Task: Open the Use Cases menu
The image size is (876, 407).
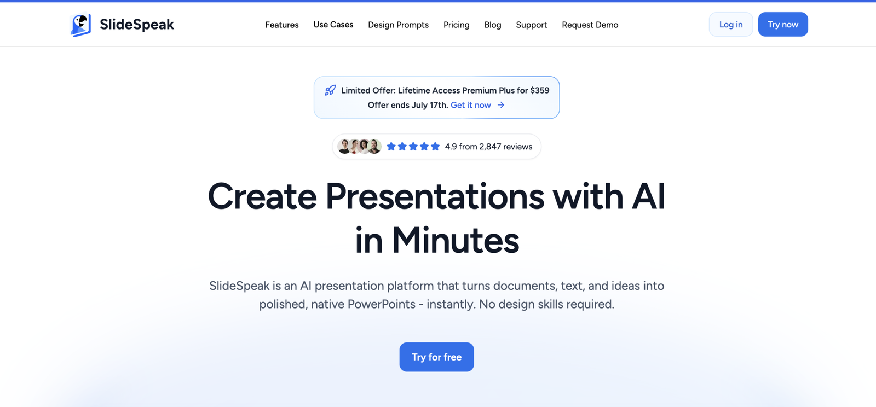Action: click(x=333, y=25)
